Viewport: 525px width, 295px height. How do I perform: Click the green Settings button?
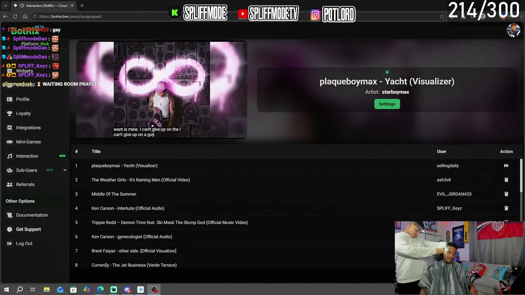click(x=387, y=104)
